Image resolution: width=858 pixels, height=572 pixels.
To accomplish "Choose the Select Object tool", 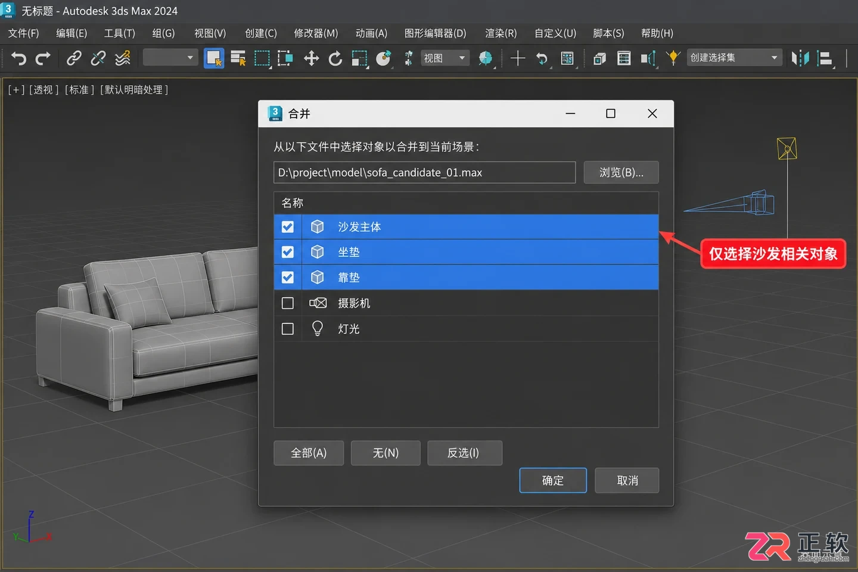I will pyautogui.click(x=214, y=58).
